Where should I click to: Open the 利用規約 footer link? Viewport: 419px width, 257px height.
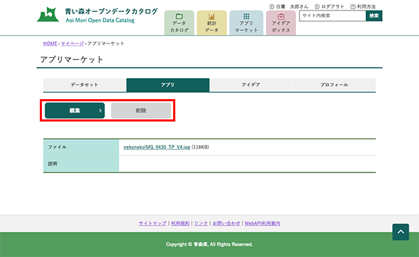[180, 223]
